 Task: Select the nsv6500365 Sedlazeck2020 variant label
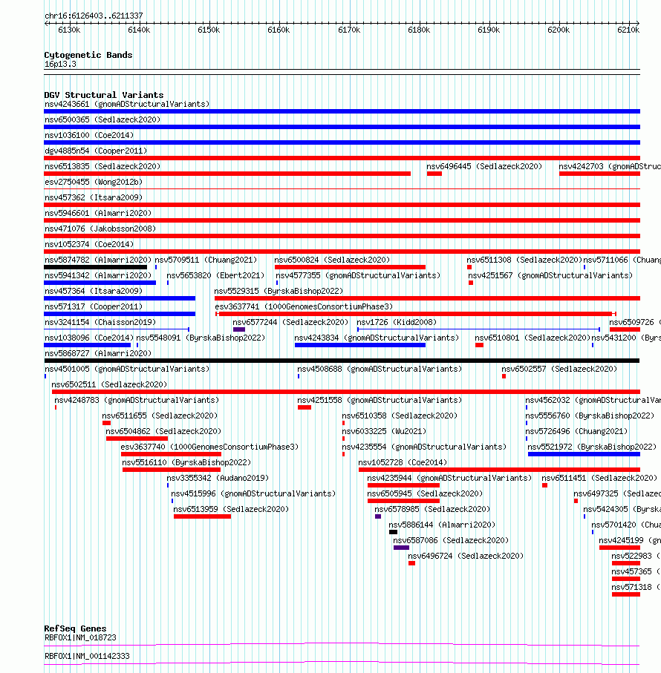(x=102, y=119)
